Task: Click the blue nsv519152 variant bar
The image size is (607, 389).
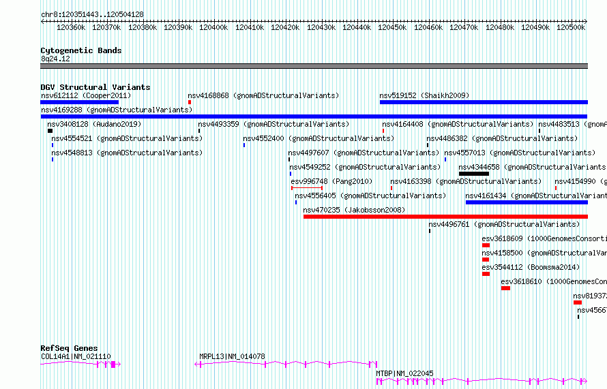Action: (x=484, y=102)
